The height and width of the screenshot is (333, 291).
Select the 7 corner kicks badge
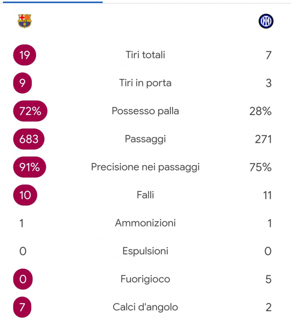pos(22,307)
